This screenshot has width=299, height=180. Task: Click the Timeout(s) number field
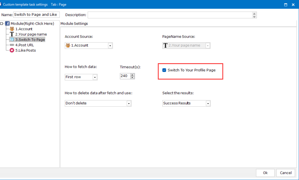pos(125,76)
